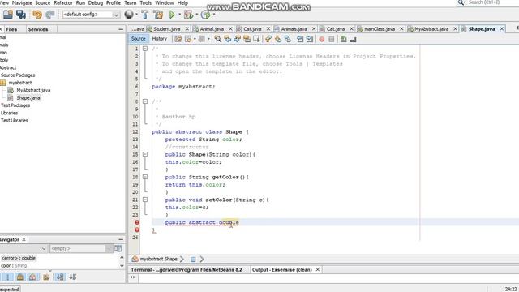Toggle Sort by Source in Navigator
Viewport: 519px width, 292px height.
[73, 277]
